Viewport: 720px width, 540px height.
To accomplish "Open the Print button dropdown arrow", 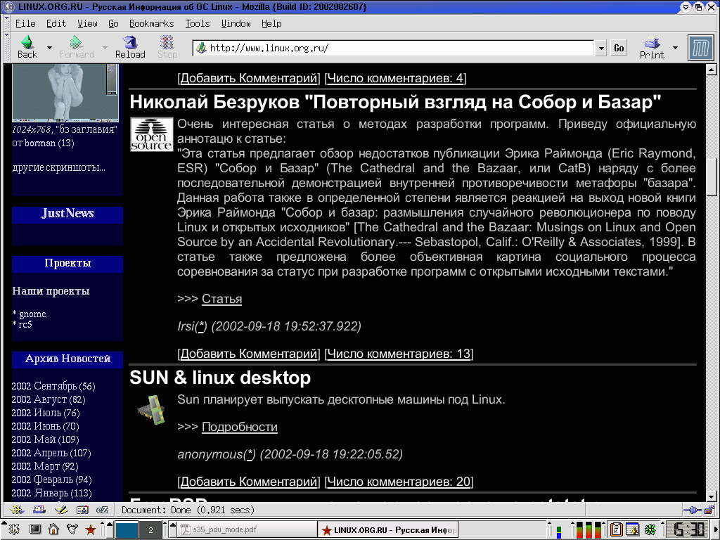I will coord(674,47).
